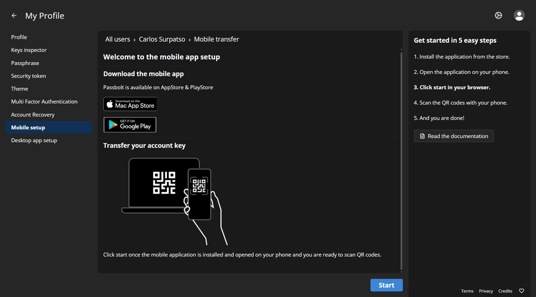Open the user avatar menu
The image size is (536, 297).
(x=519, y=15)
